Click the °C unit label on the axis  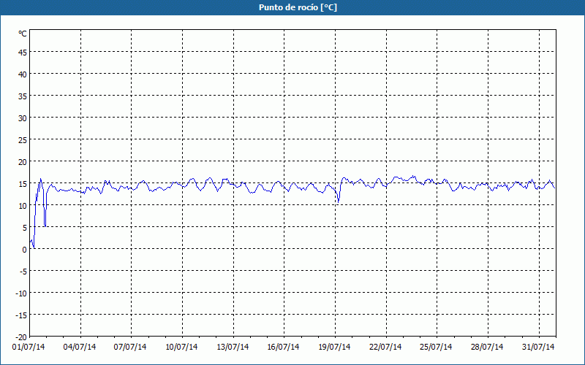(x=23, y=34)
